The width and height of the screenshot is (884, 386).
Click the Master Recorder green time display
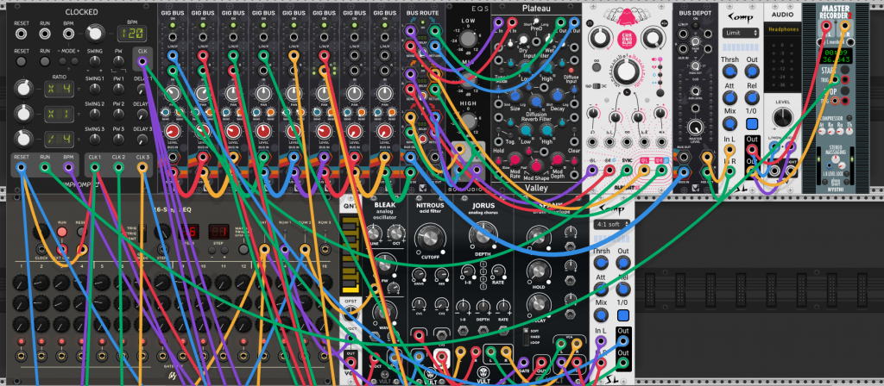835,55
